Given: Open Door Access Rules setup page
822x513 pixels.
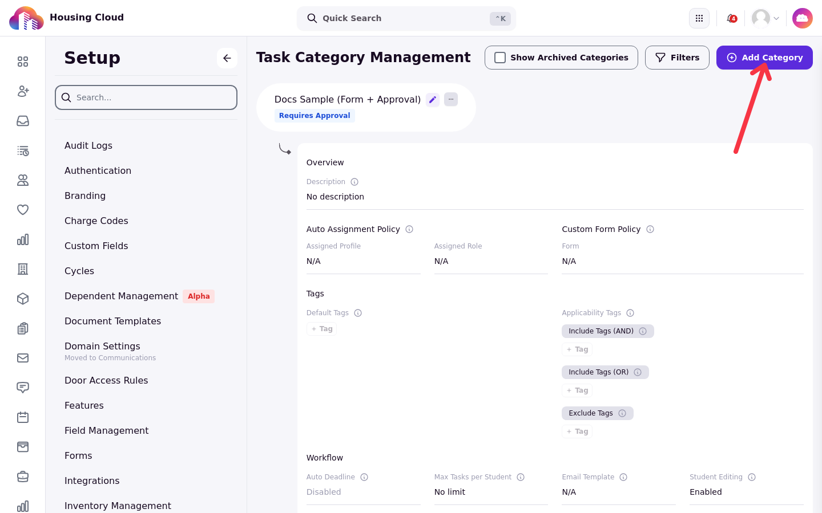Looking at the screenshot, I should [x=106, y=380].
